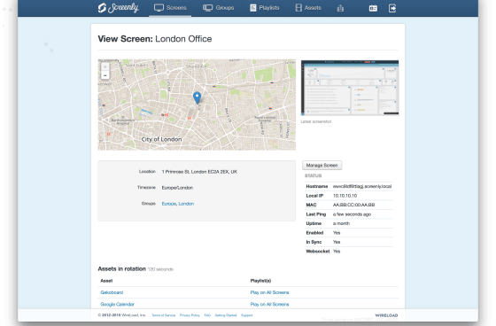Screen dimensions: 496x326
Task: Click the 'a few seconds ago' ping value
Action: (x=352, y=214)
